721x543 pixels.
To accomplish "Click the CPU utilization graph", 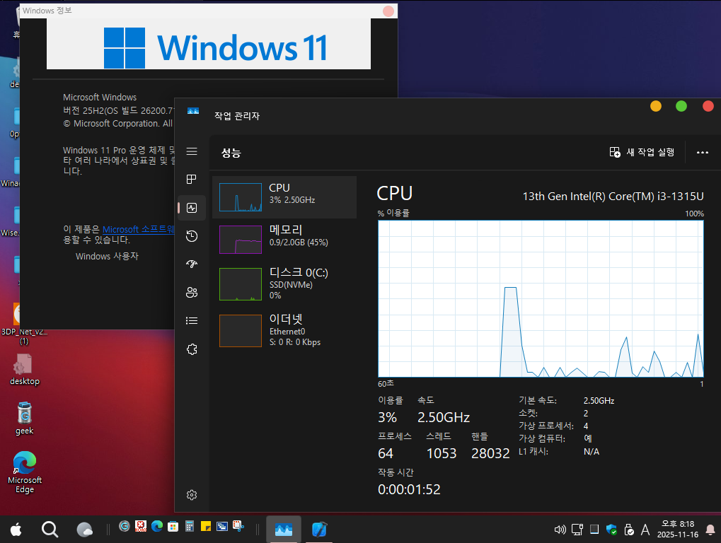I will pyautogui.click(x=541, y=298).
